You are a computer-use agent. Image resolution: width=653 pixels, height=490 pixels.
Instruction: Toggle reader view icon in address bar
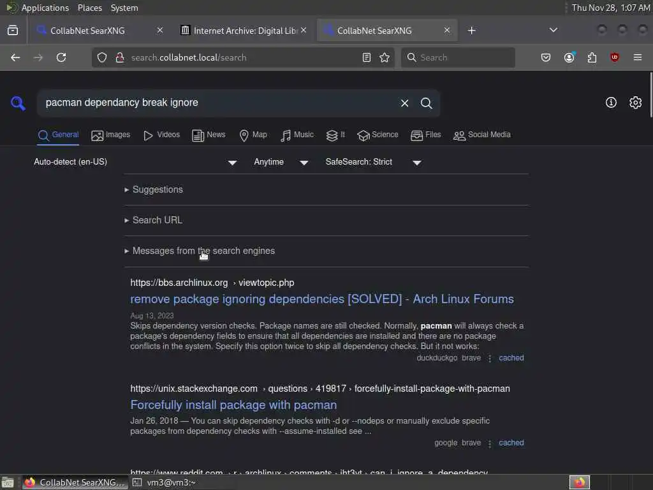(367, 57)
